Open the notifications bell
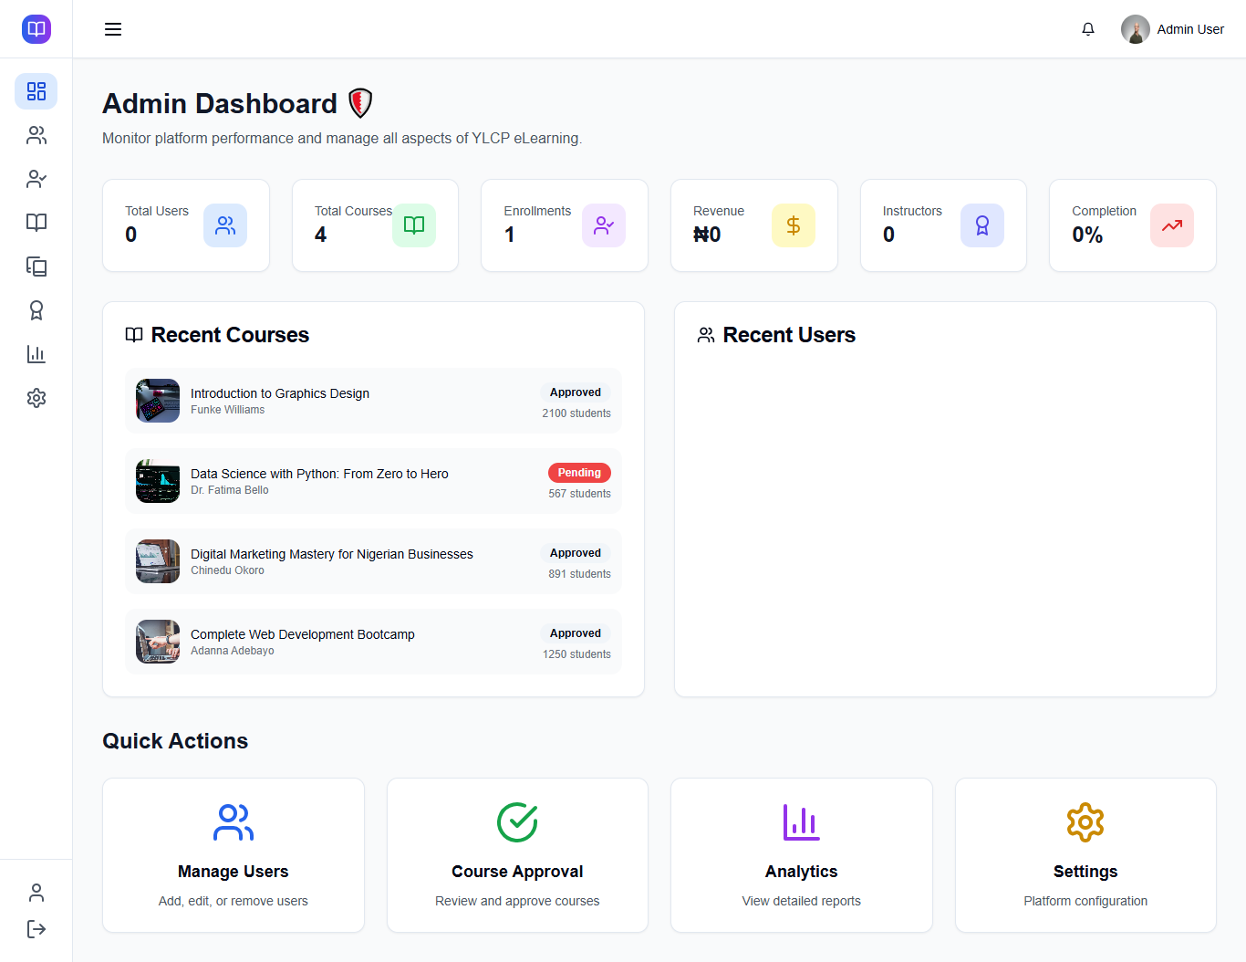Screen dimensions: 1246x962 (1088, 29)
